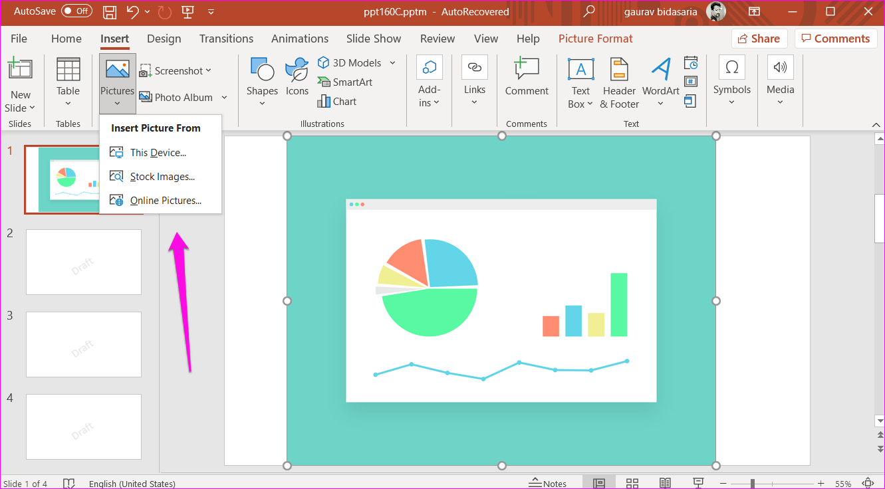Switch to the Design tab
The image size is (885, 489).
[164, 39]
